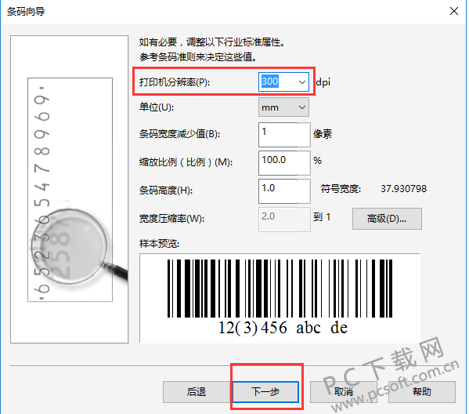Close the 条码向导 dialog window
The image size is (469, 414).
pos(454,12)
